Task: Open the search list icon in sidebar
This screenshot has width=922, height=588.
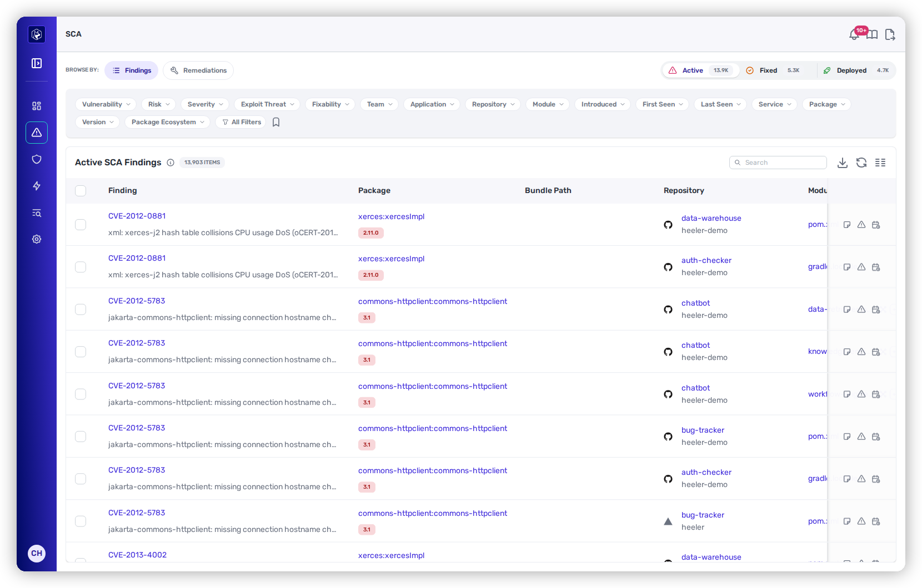Action: (x=37, y=213)
